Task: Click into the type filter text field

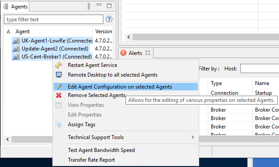Action: coord(54,19)
